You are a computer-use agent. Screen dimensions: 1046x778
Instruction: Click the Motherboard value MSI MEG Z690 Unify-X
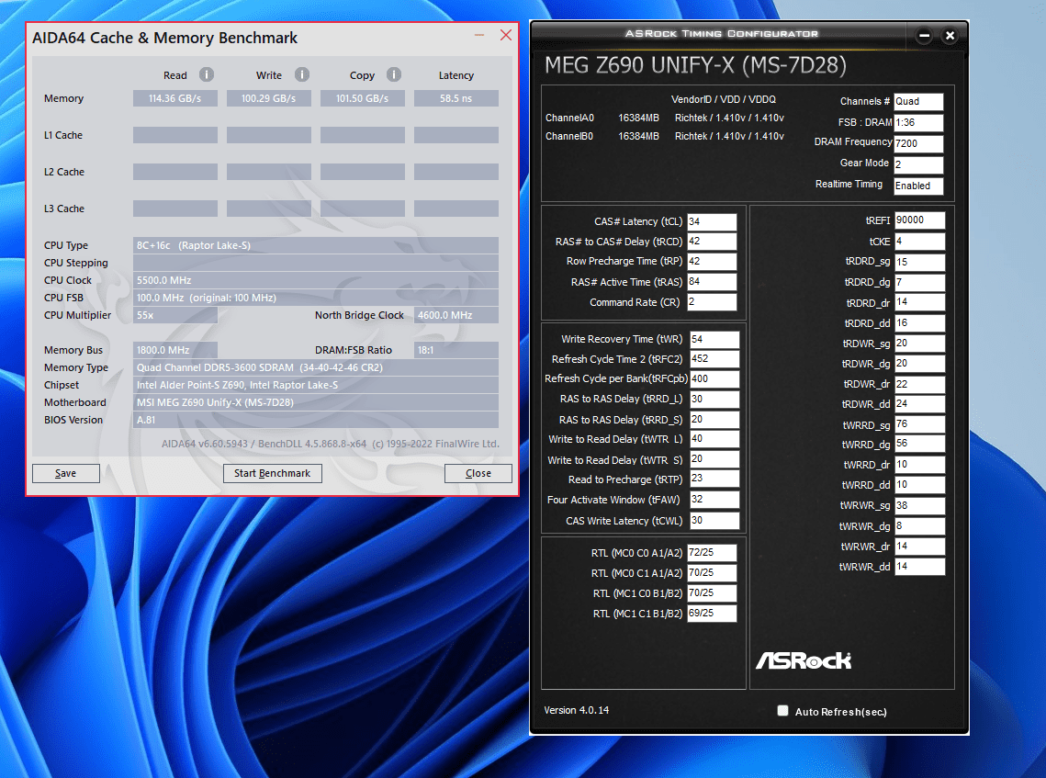click(x=316, y=402)
